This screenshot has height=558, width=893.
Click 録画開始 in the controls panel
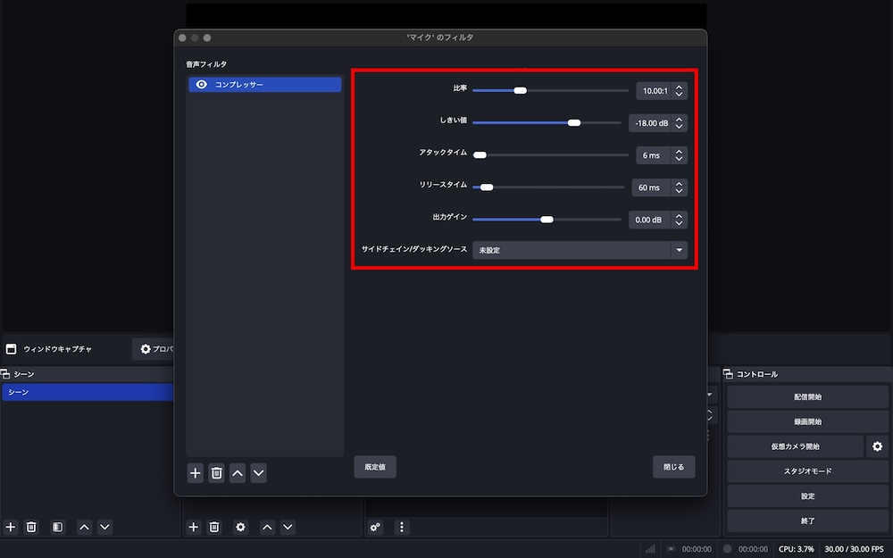click(807, 422)
